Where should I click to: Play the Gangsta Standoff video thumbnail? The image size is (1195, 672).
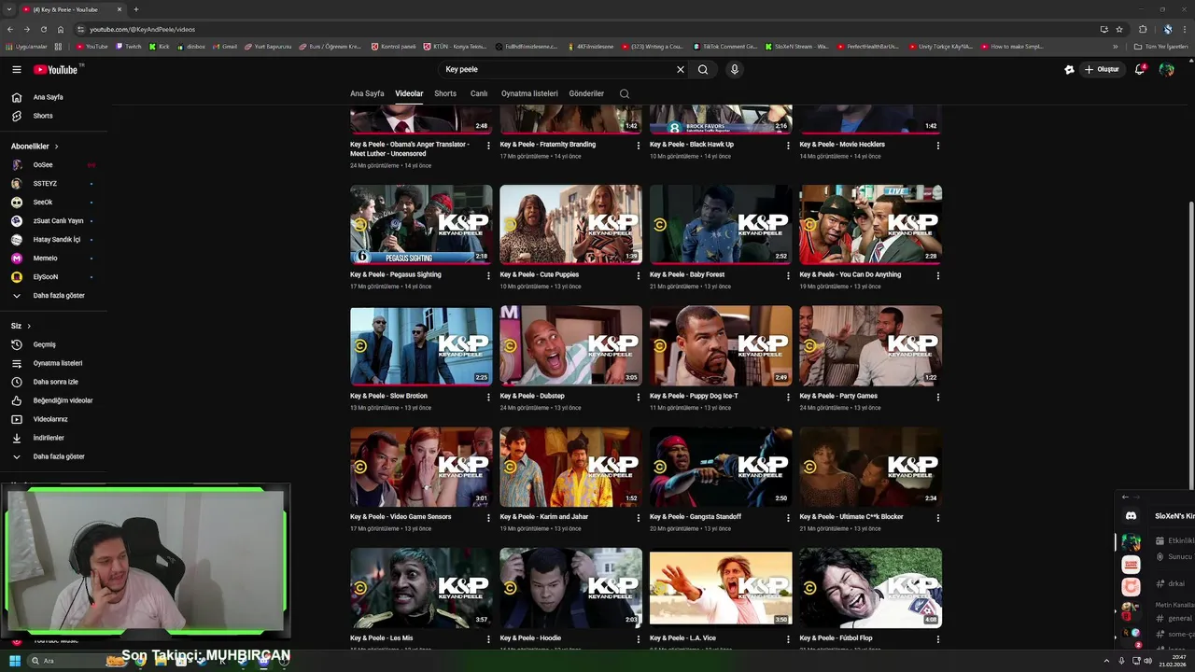tap(721, 467)
